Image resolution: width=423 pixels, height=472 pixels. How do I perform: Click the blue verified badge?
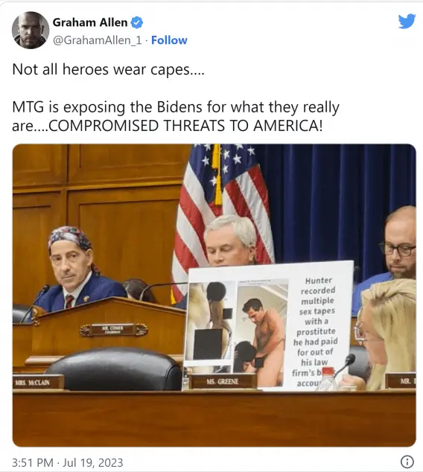coord(137,22)
